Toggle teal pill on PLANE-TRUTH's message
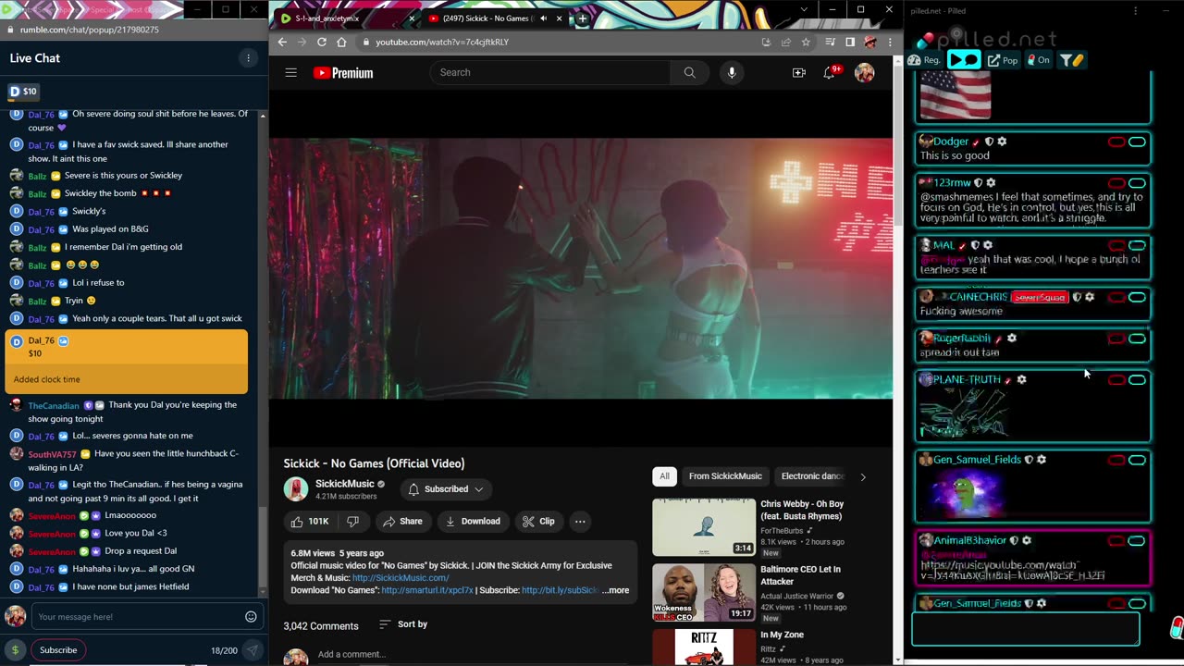 coord(1137,379)
